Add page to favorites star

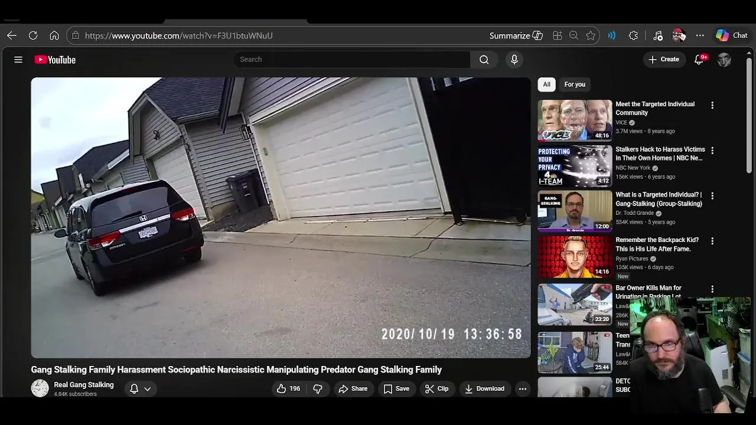pyautogui.click(x=591, y=35)
